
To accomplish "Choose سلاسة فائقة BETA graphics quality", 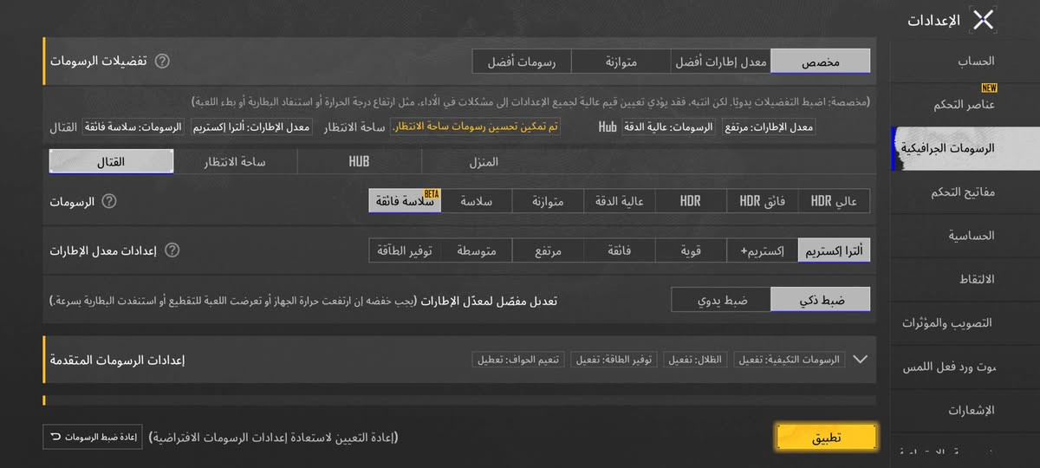I will pyautogui.click(x=405, y=201).
